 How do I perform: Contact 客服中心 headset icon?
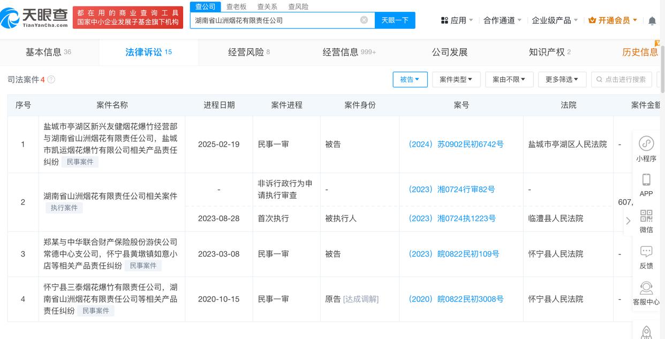tap(646, 288)
